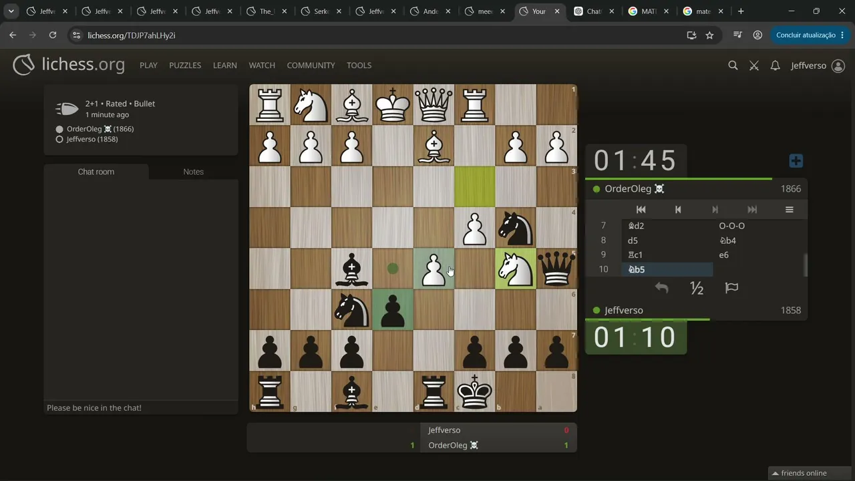The image size is (855, 481).
Task: Open Jeffverso in the score crosstable
Action: (444, 430)
